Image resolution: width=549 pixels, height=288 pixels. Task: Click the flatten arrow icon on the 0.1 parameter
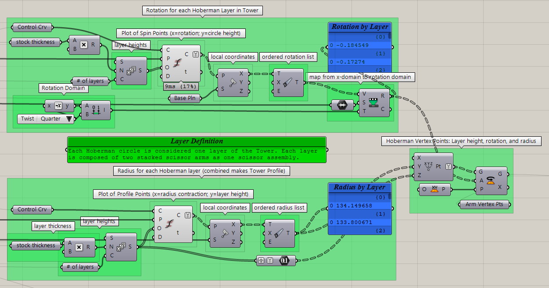(262, 260)
